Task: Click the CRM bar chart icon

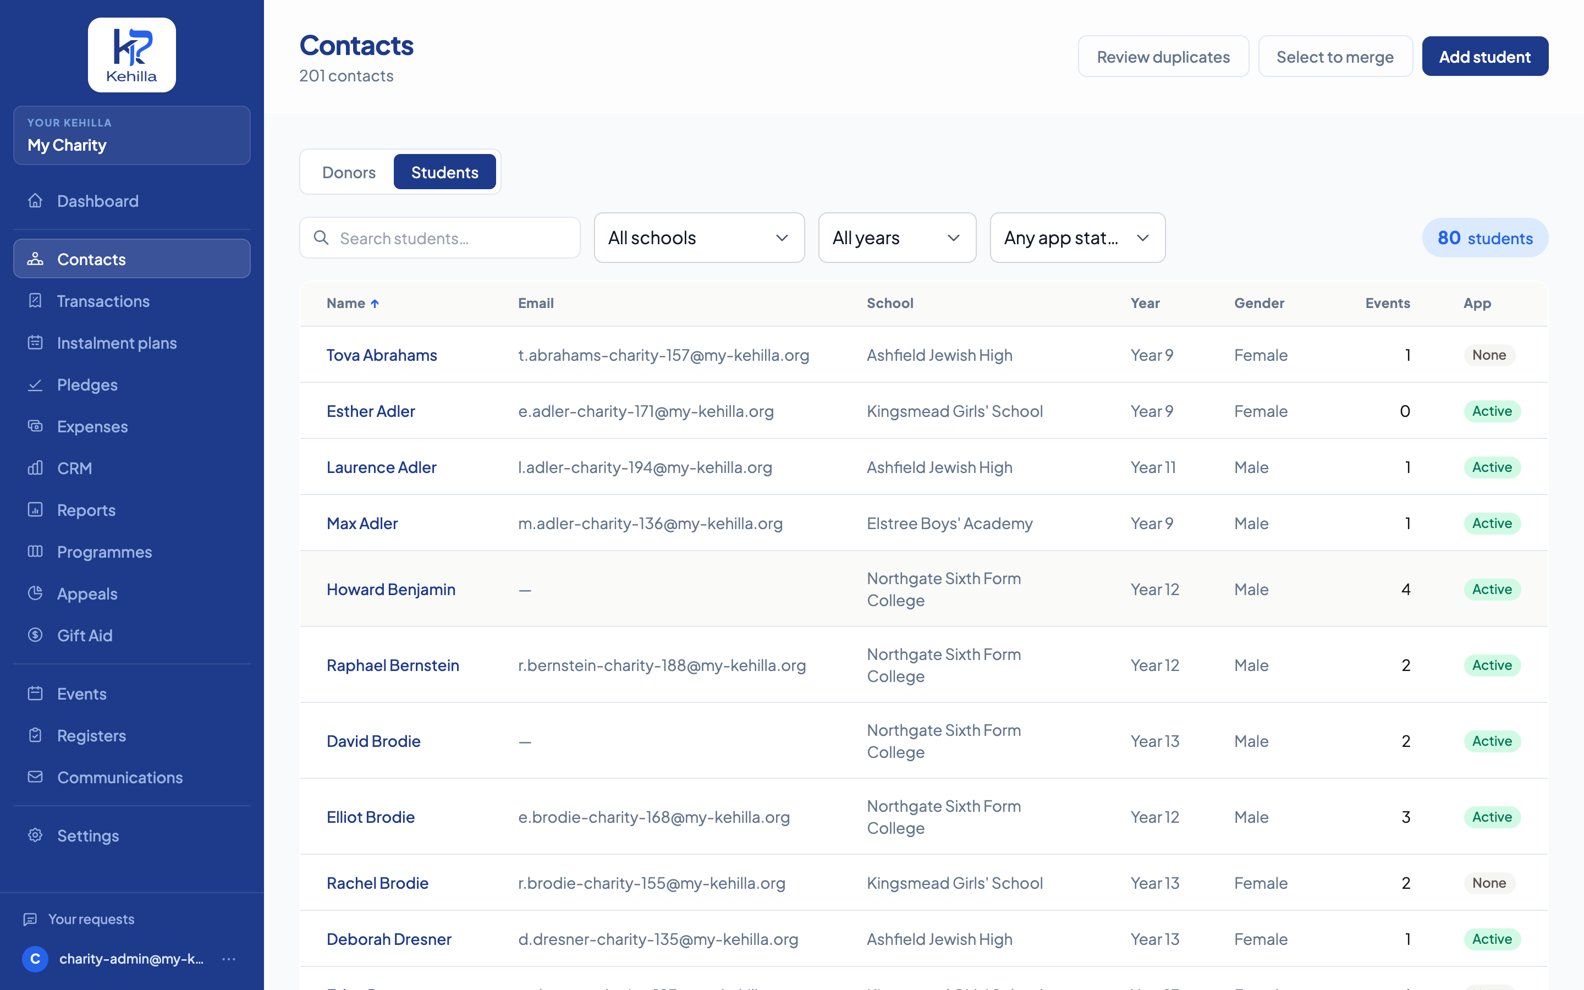Action: click(x=35, y=468)
